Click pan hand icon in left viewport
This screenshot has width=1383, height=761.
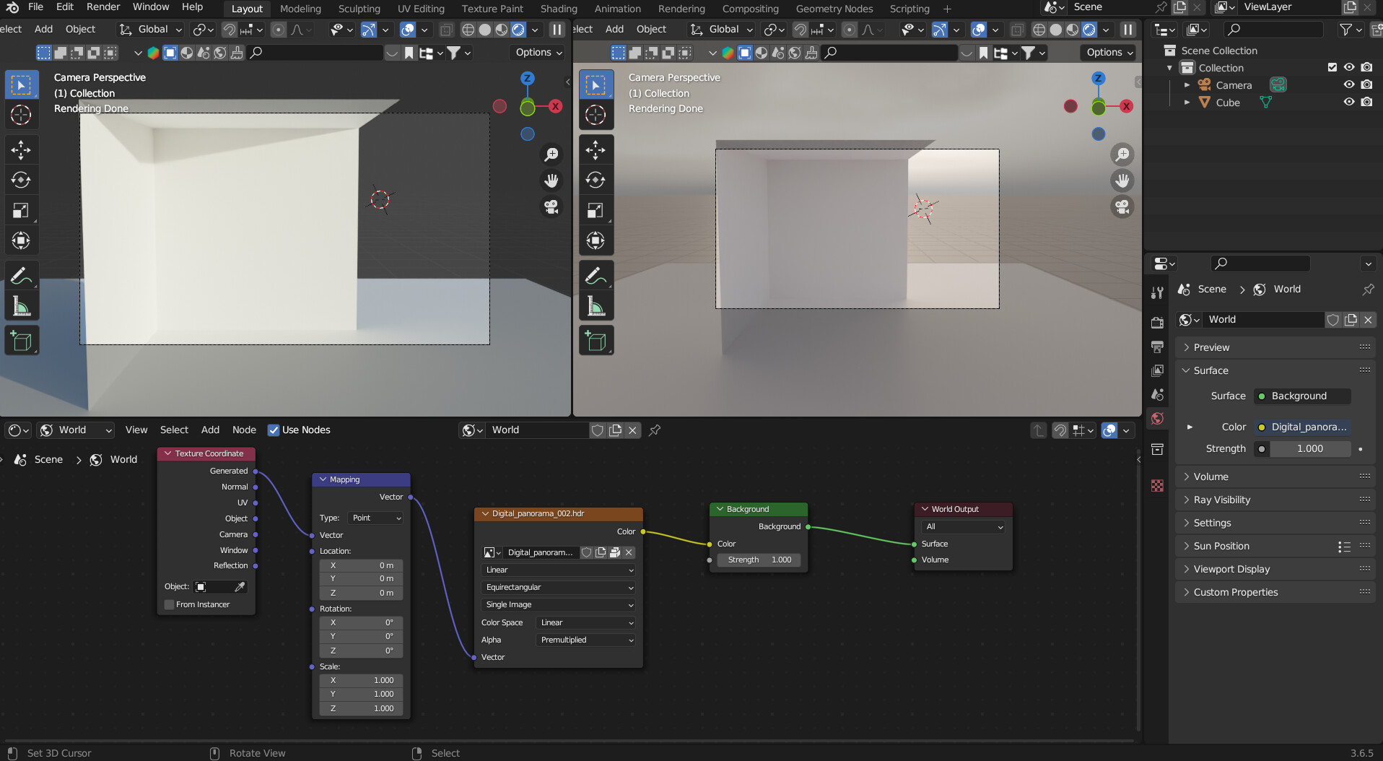[x=551, y=181]
